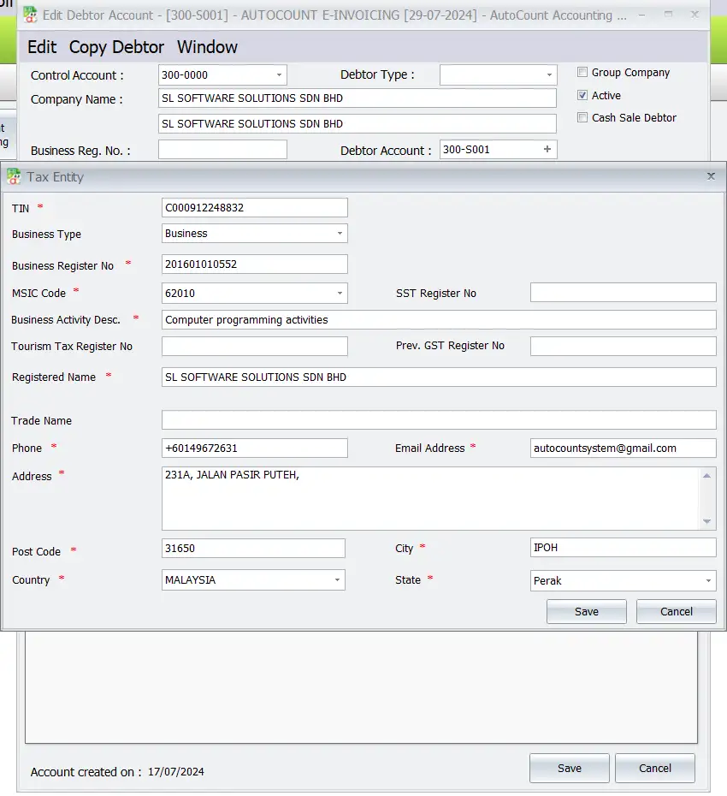
Task: Open the State dropdown showing Perak
Action: [x=706, y=580]
